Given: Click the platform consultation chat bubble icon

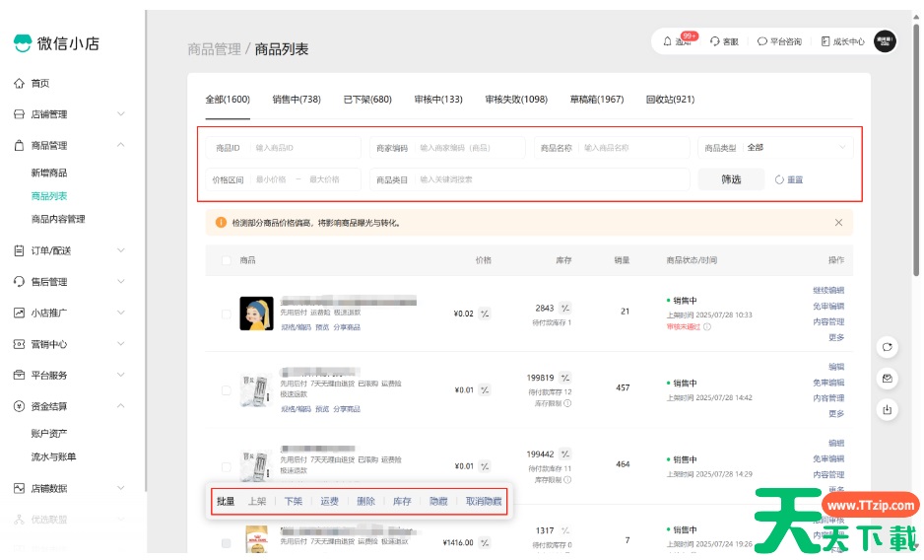Looking at the screenshot, I should 761,41.
